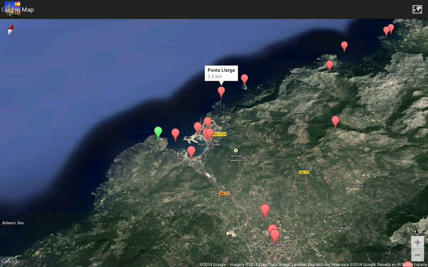Image resolution: width=428 pixels, height=267 pixels.
Task: Zoom in with the plus button
Action: pos(417,242)
